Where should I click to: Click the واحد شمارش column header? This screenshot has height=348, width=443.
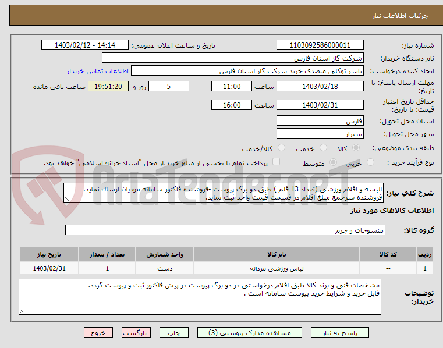165,254
